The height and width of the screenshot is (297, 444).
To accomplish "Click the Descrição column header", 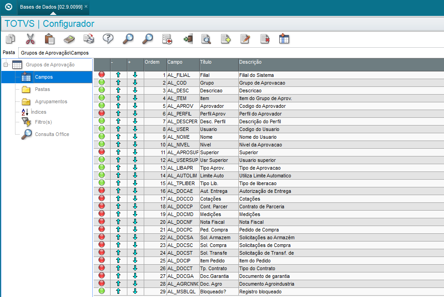I will (341, 65).
